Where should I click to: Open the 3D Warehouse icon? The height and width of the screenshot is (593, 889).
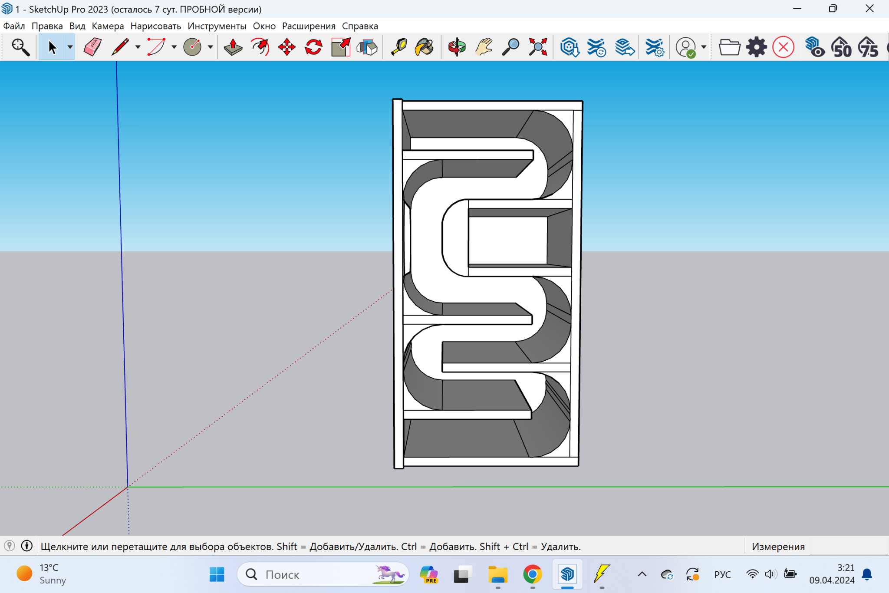pos(570,47)
